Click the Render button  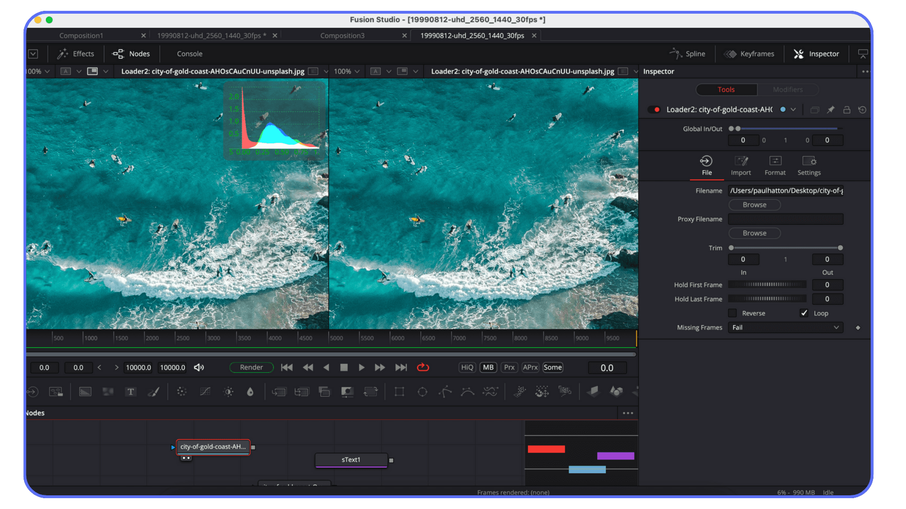251,367
